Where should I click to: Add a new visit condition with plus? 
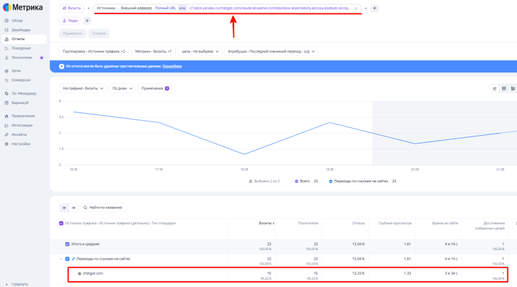point(375,8)
